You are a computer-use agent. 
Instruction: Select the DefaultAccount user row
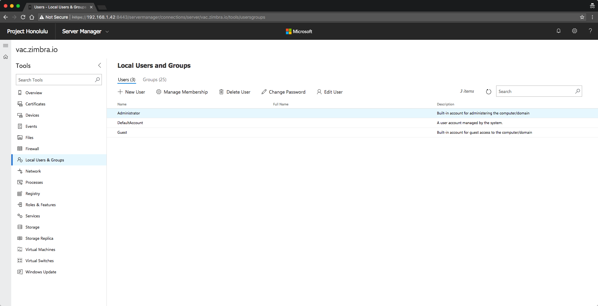click(352, 123)
